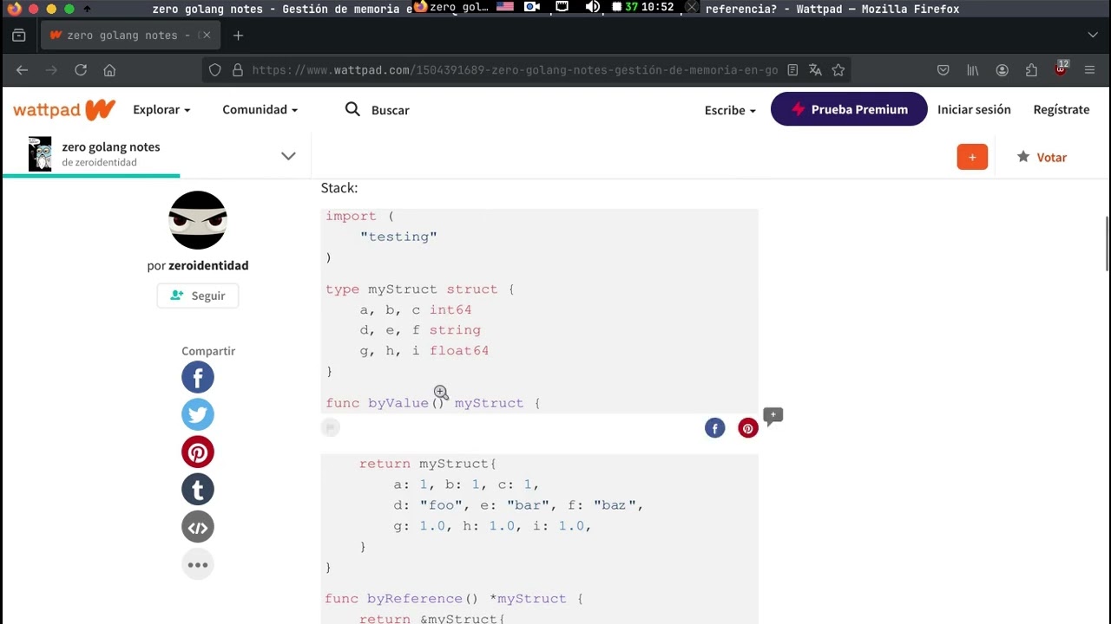The width and height of the screenshot is (1111, 624).
Task: Click the Firefox forward arrow
Action: pyautogui.click(x=51, y=70)
